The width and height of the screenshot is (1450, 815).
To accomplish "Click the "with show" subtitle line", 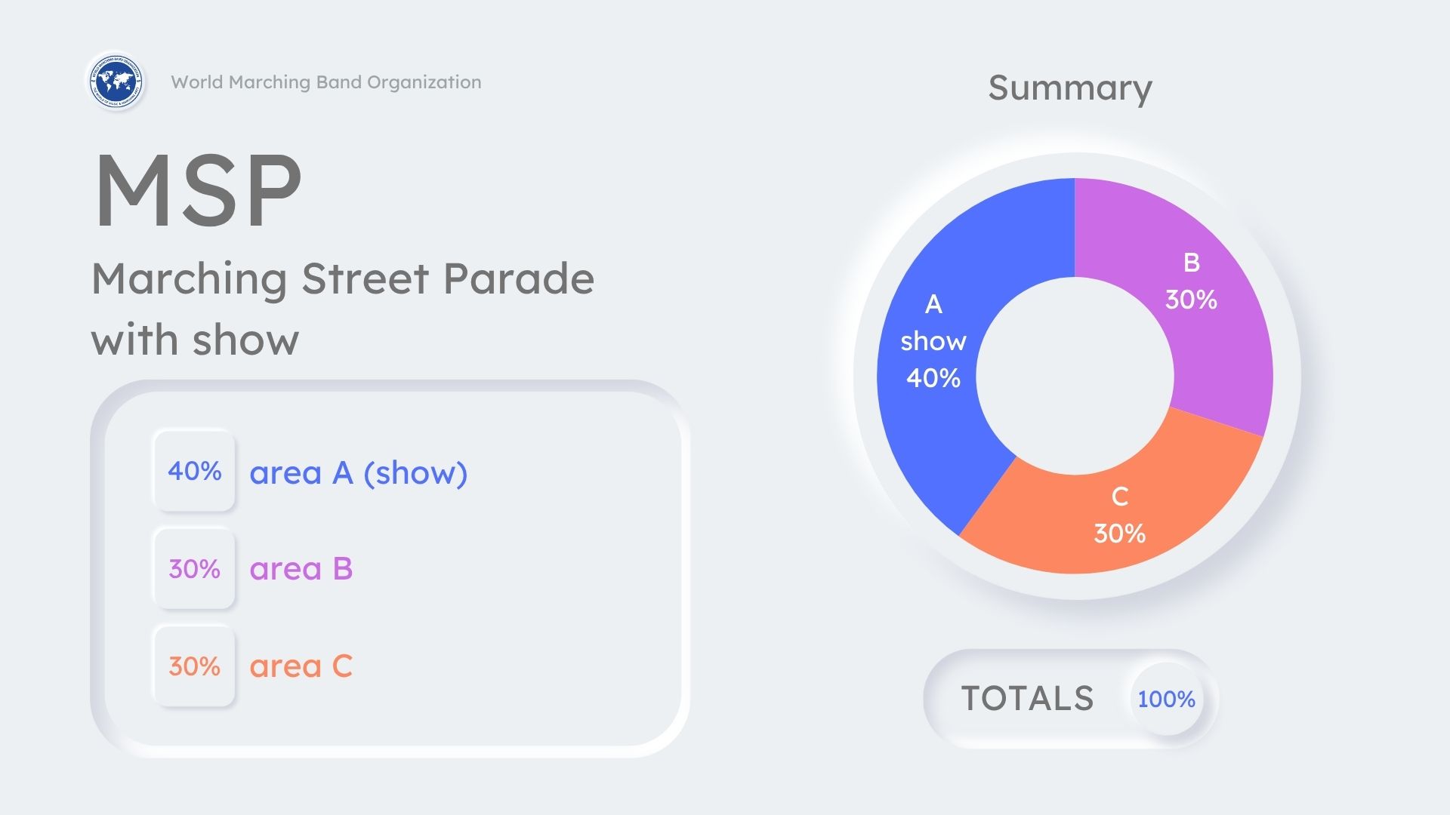I will 195,340.
